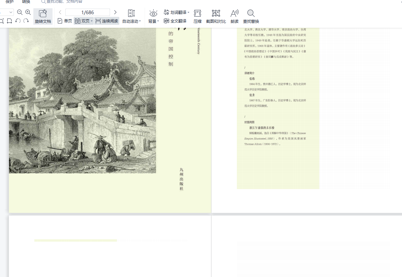Go to the next page arrow
Viewport: 402px width, 277px height.
115,12
